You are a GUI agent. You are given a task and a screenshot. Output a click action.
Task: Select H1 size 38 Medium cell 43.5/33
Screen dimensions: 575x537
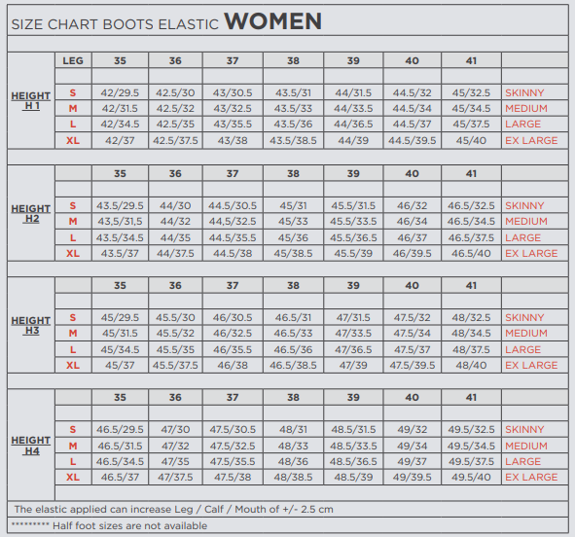(x=293, y=109)
